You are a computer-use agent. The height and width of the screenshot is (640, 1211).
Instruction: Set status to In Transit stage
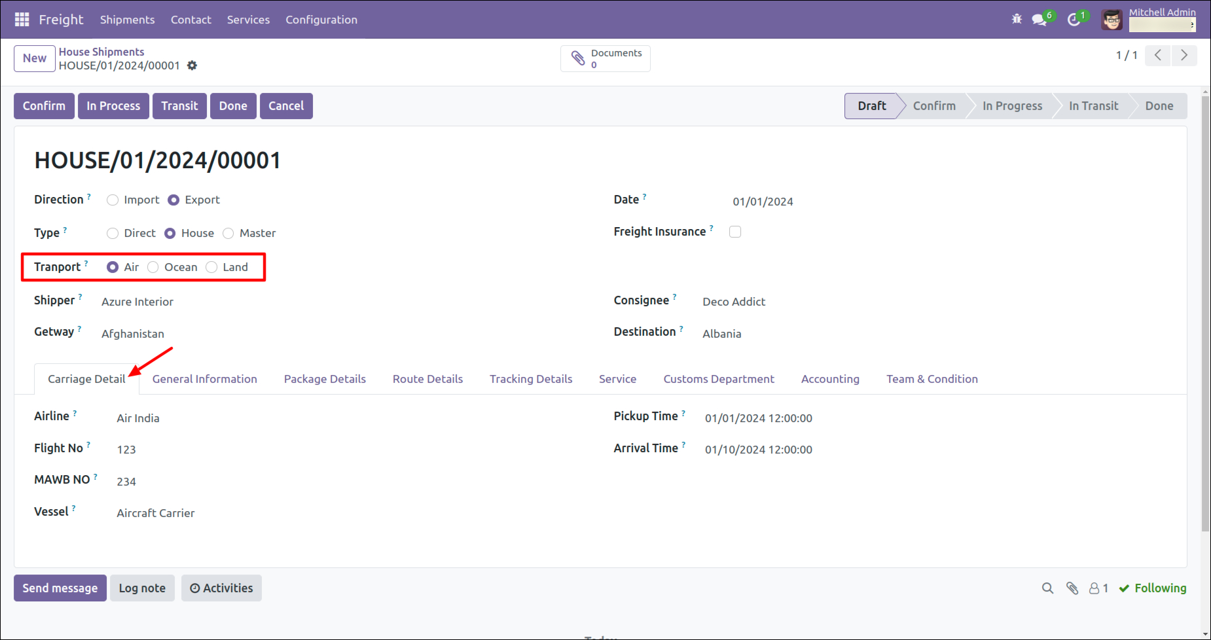tap(1093, 106)
